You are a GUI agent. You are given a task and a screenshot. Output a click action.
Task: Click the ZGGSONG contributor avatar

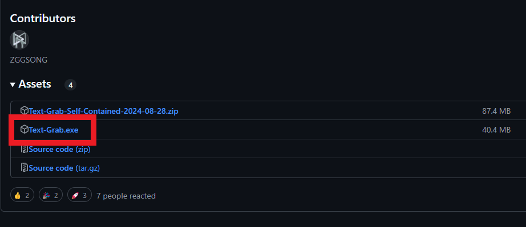(x=19, y=40)
